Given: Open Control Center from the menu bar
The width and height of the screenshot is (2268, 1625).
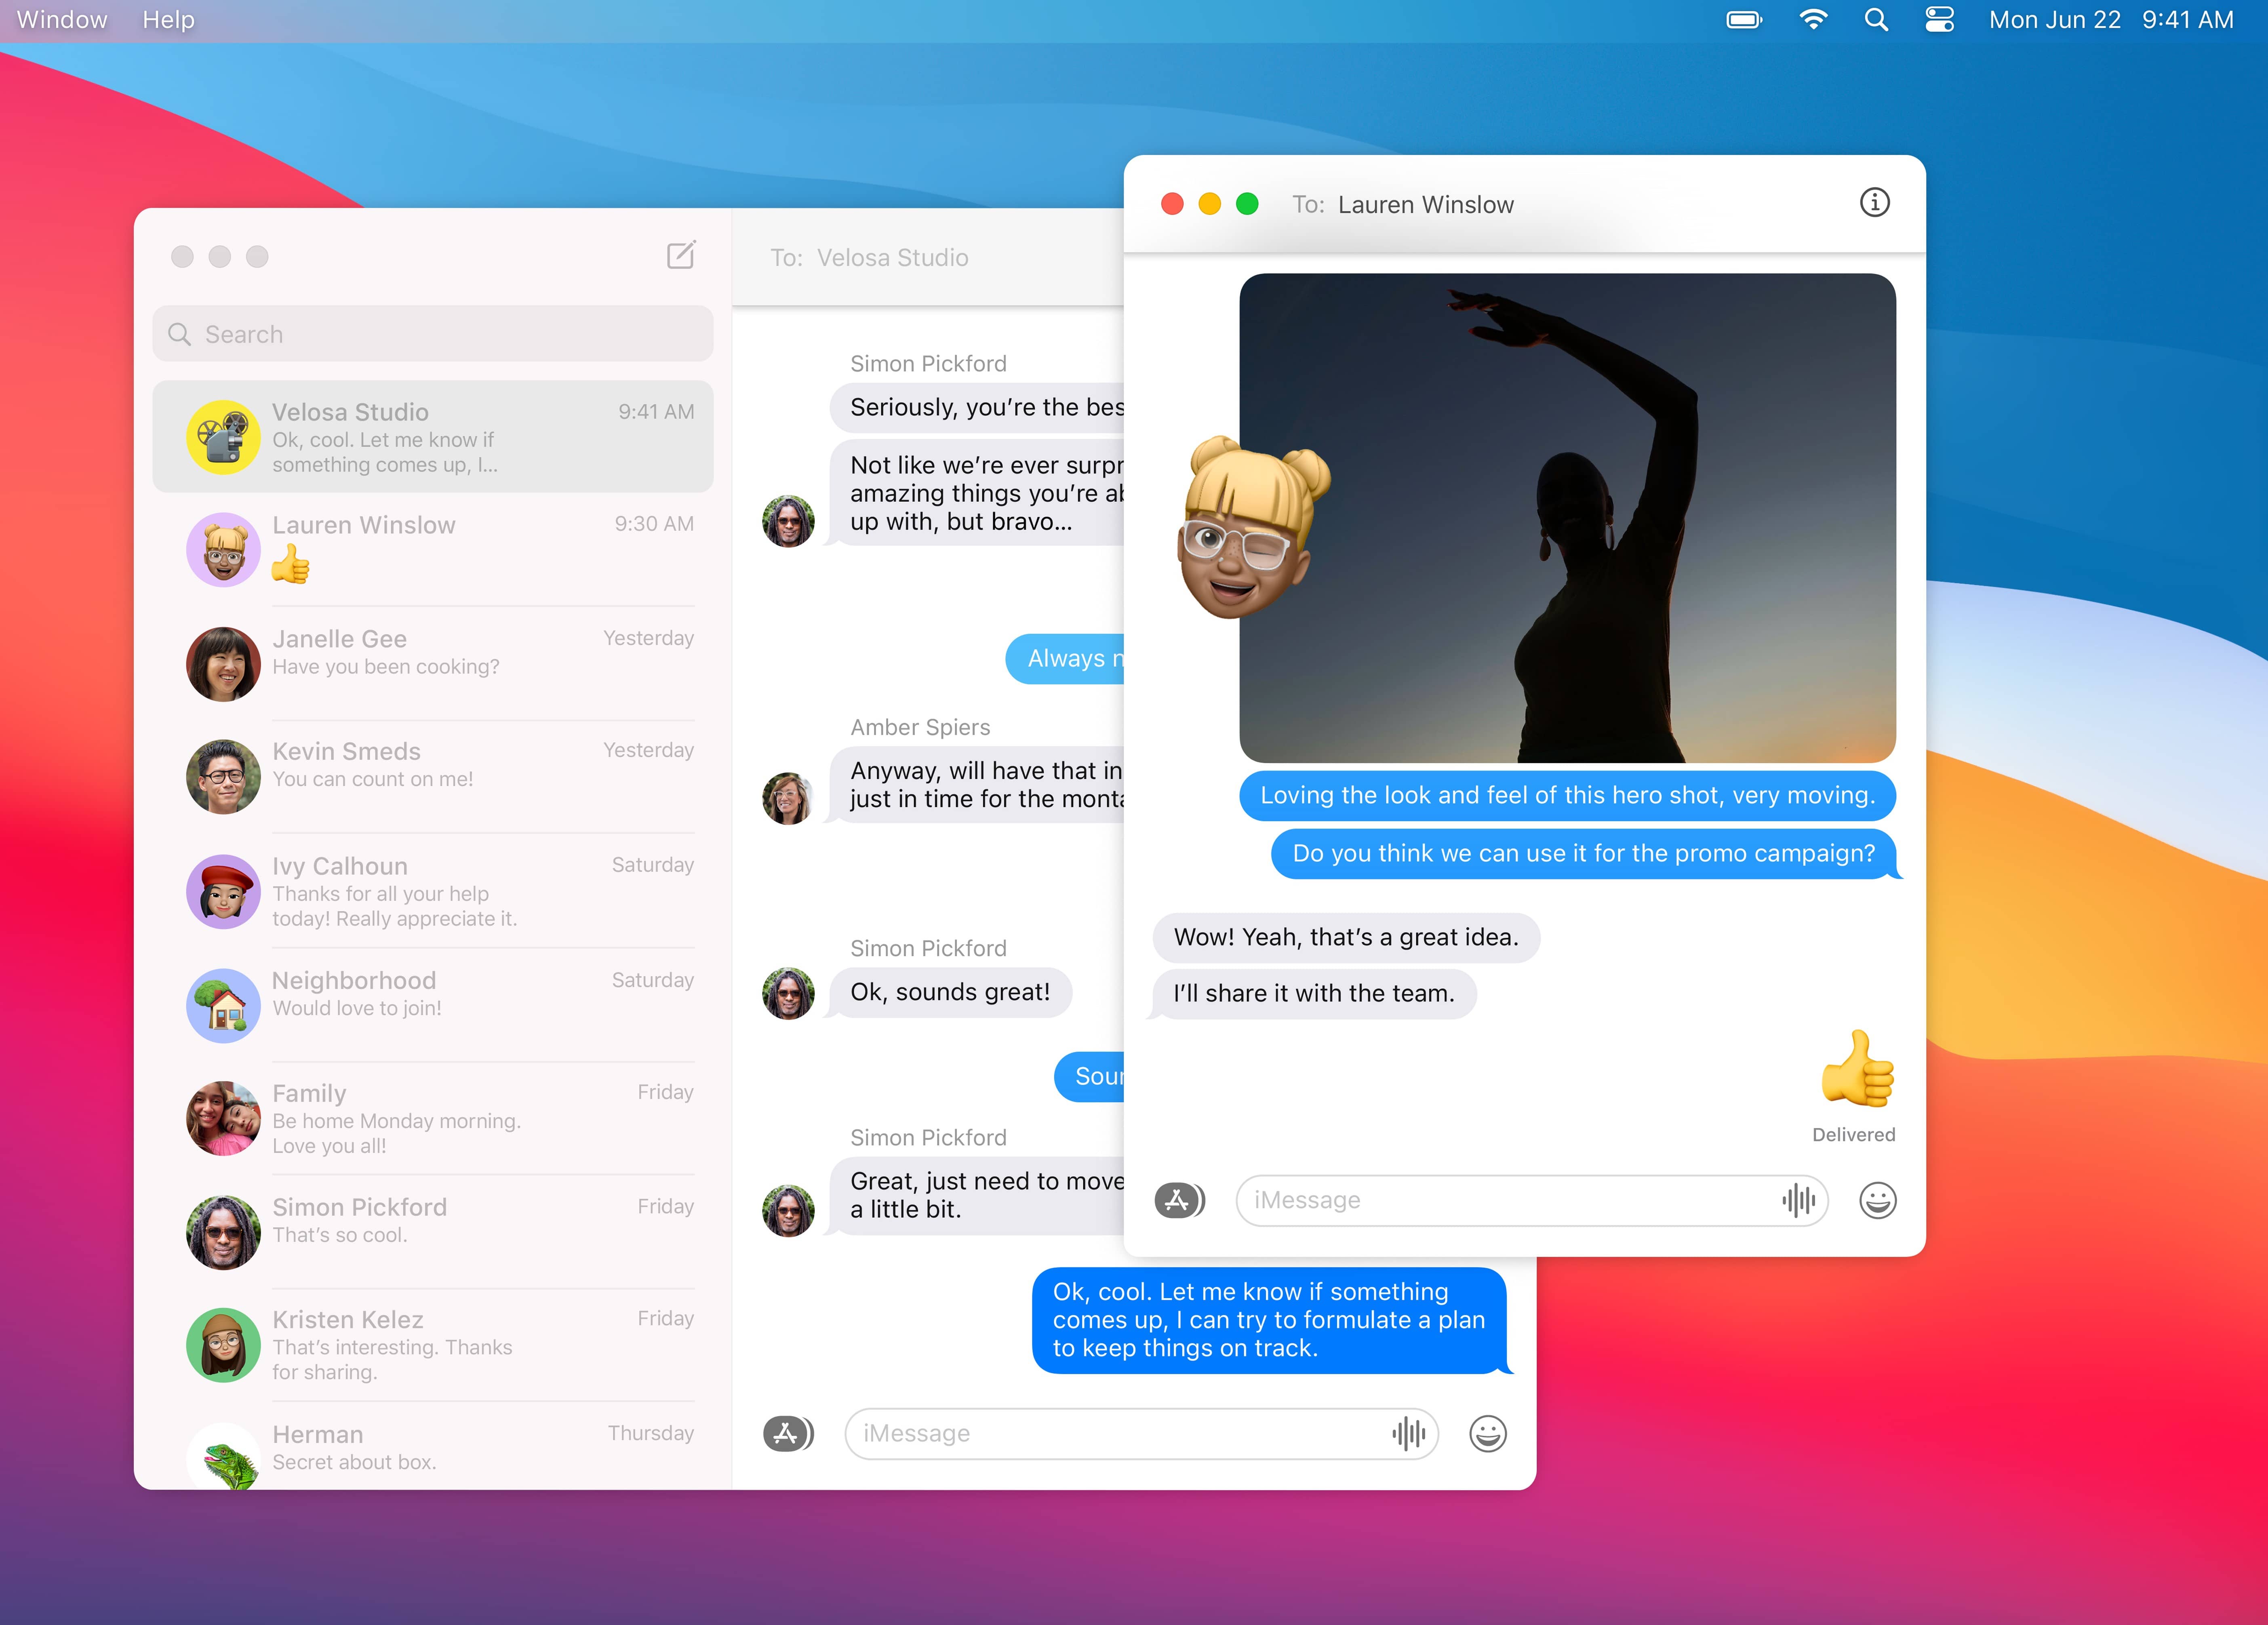Looking at the screenshot, I should point(1939,20).
